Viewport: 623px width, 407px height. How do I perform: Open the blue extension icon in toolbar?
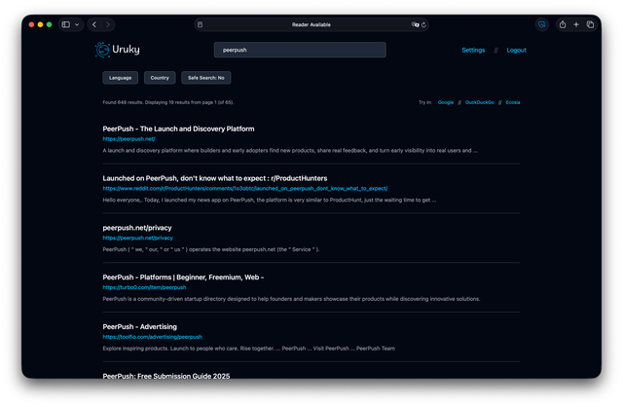coord(541,24)
